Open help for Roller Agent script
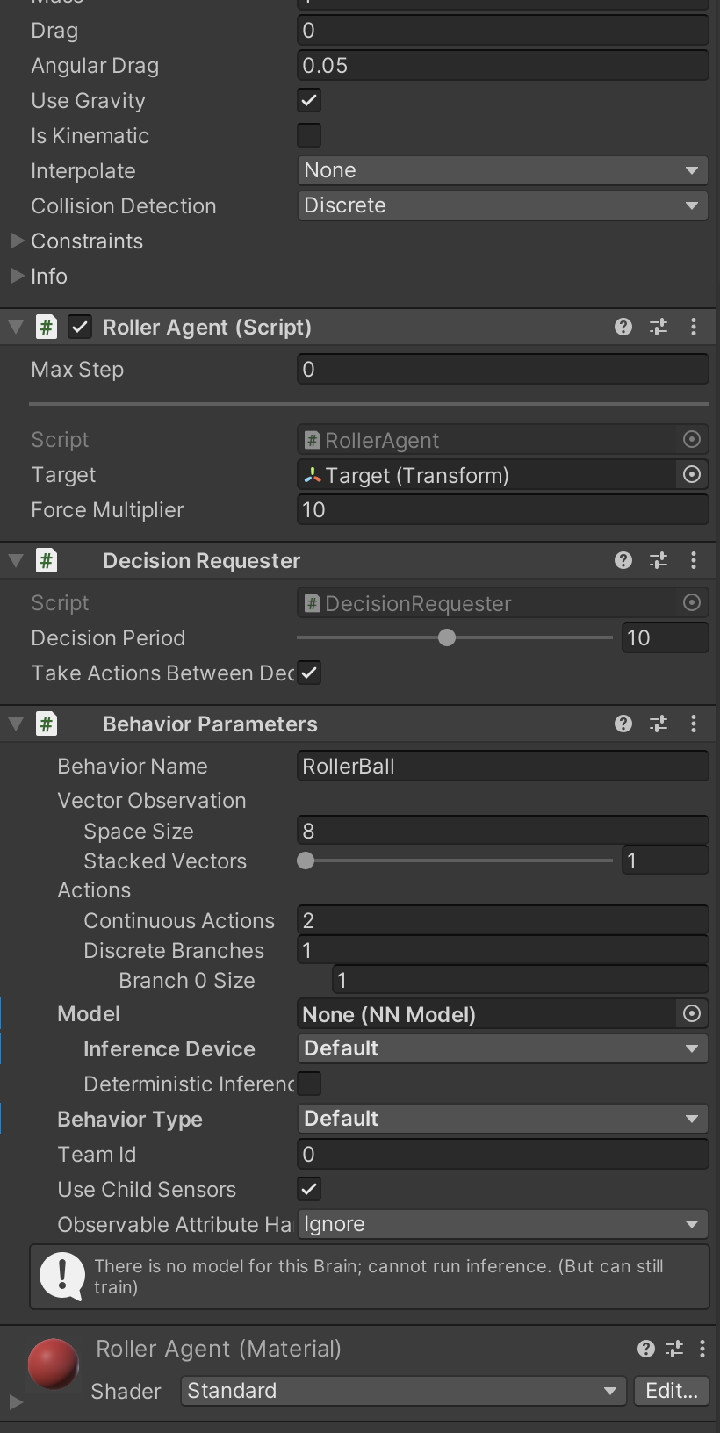The image size is (720, 1433). [x=623, y=327]
